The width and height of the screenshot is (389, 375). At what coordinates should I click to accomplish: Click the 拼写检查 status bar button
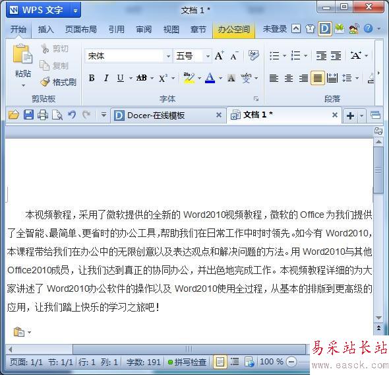(187, 362)
